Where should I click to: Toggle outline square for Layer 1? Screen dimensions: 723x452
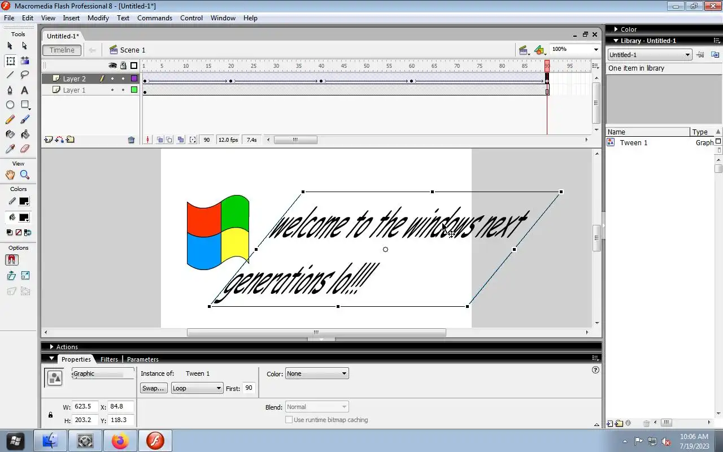pyautogui.click(x=134, y=90)
